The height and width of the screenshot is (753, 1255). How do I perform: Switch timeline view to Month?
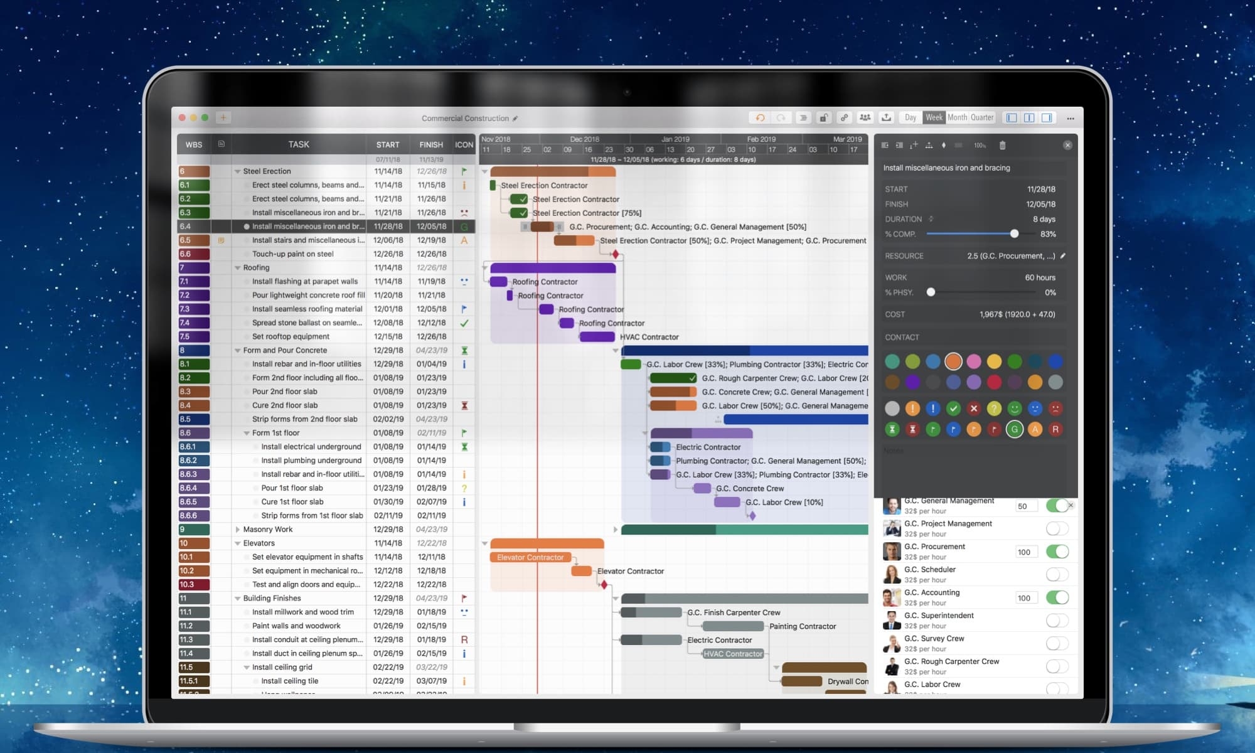coord(958,117)
